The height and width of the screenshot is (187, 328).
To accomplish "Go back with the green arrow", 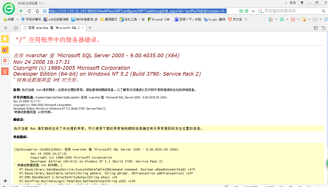I will 21,11.
